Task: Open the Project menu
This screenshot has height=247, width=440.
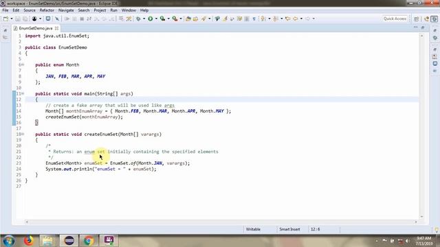Action: click(x=100, y=10)
